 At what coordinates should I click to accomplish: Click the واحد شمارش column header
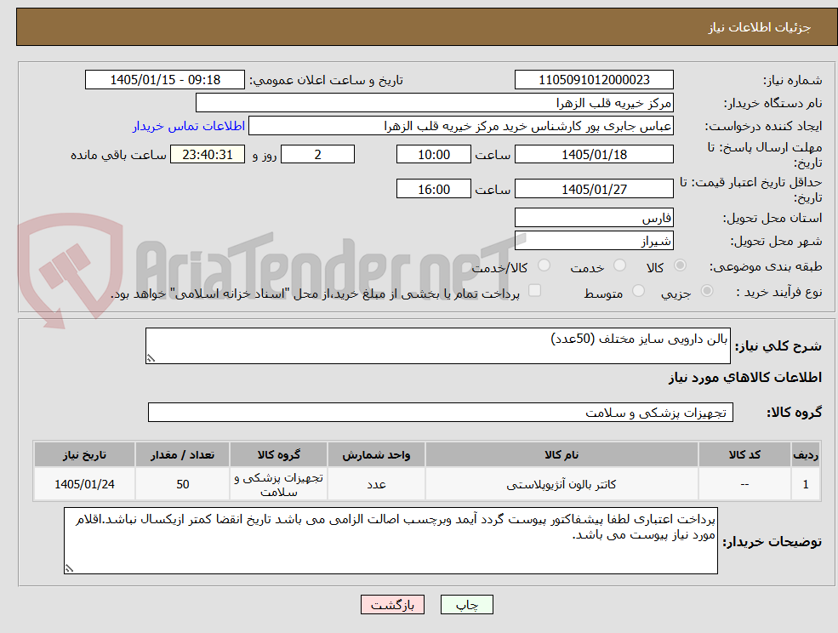coord(376,454)
